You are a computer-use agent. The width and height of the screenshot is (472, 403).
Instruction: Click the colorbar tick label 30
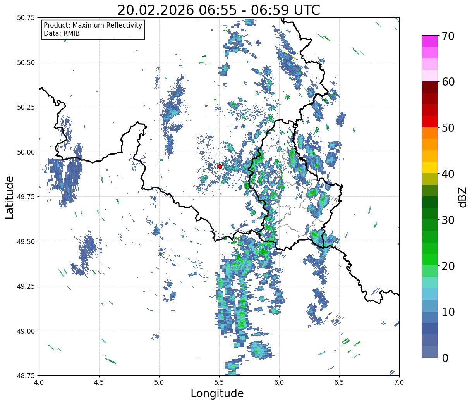(448, 220)
